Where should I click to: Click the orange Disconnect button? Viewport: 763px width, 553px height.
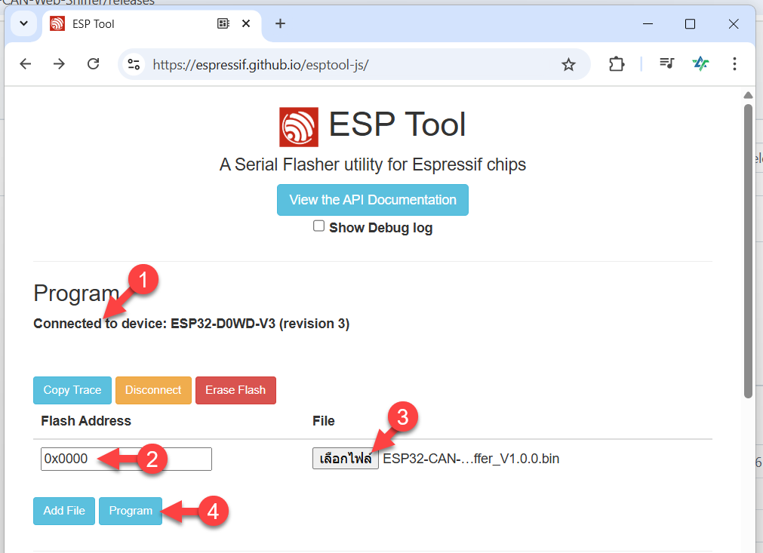click(x=153, y=390)
